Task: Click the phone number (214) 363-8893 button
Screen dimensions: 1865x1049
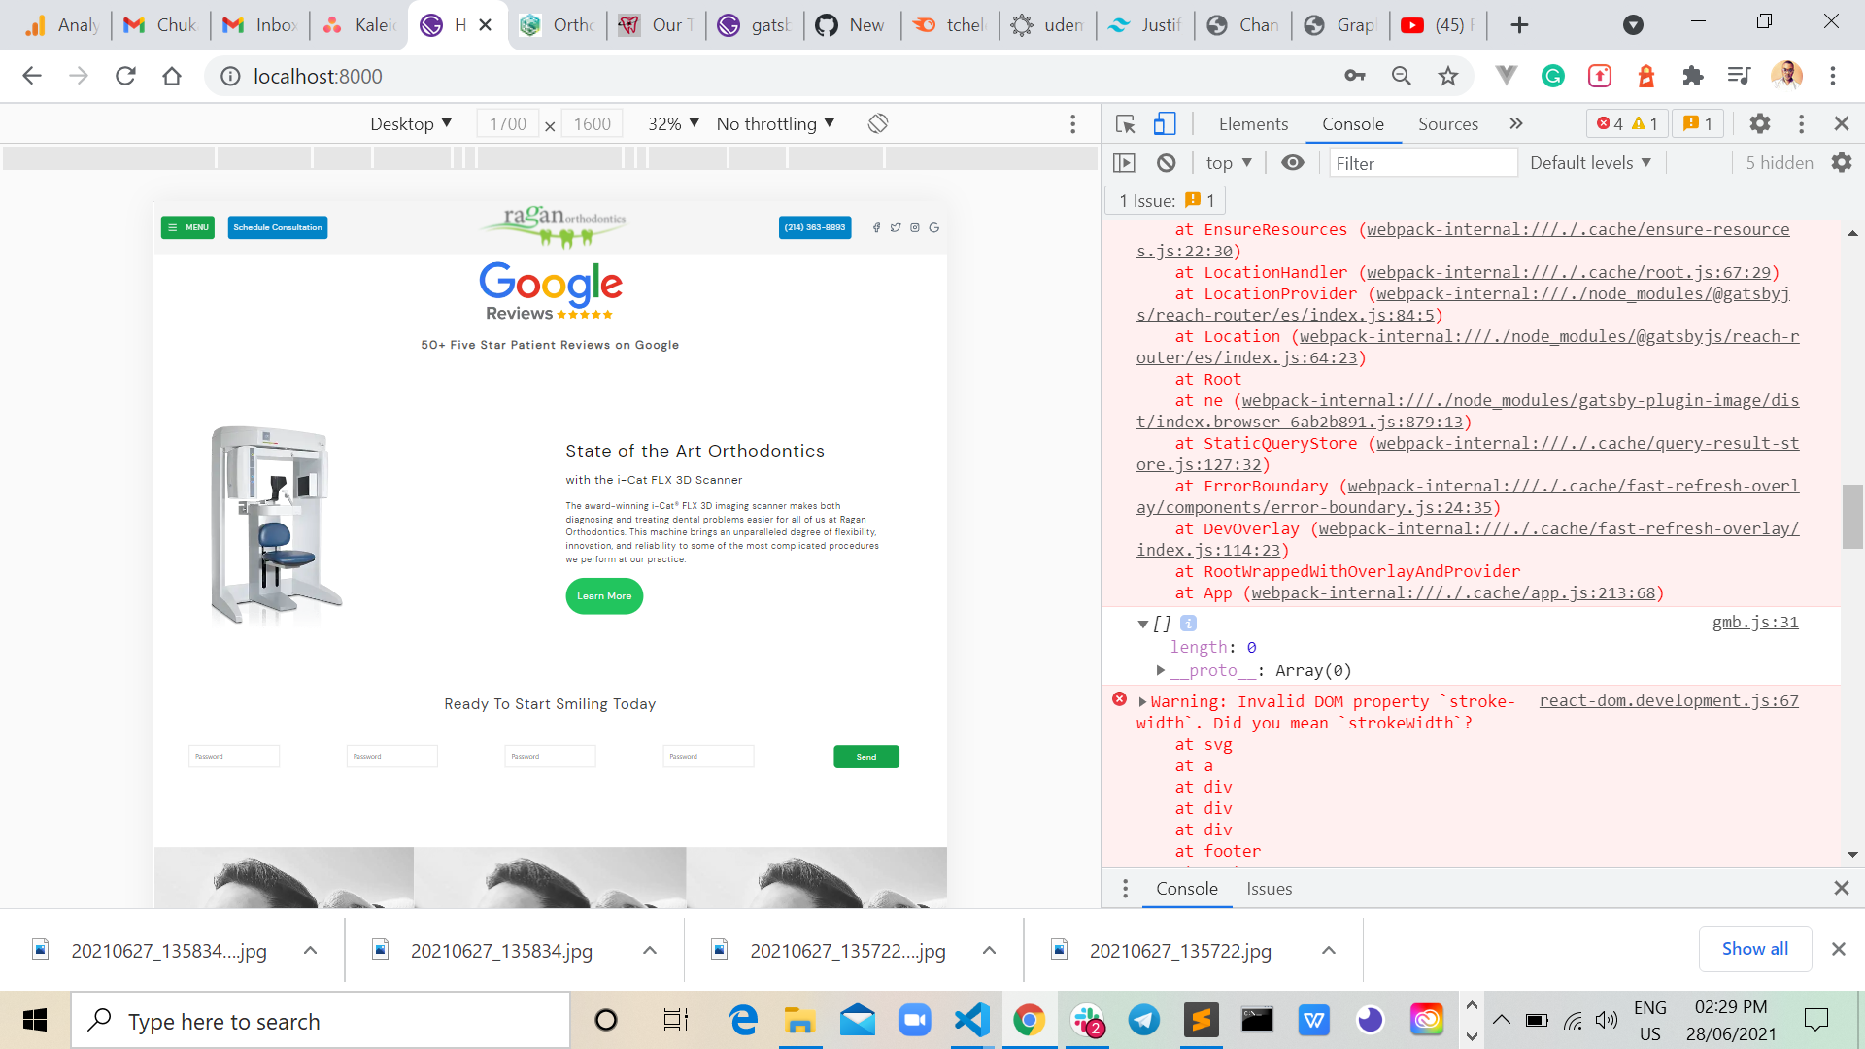Action: pos(815,227)
